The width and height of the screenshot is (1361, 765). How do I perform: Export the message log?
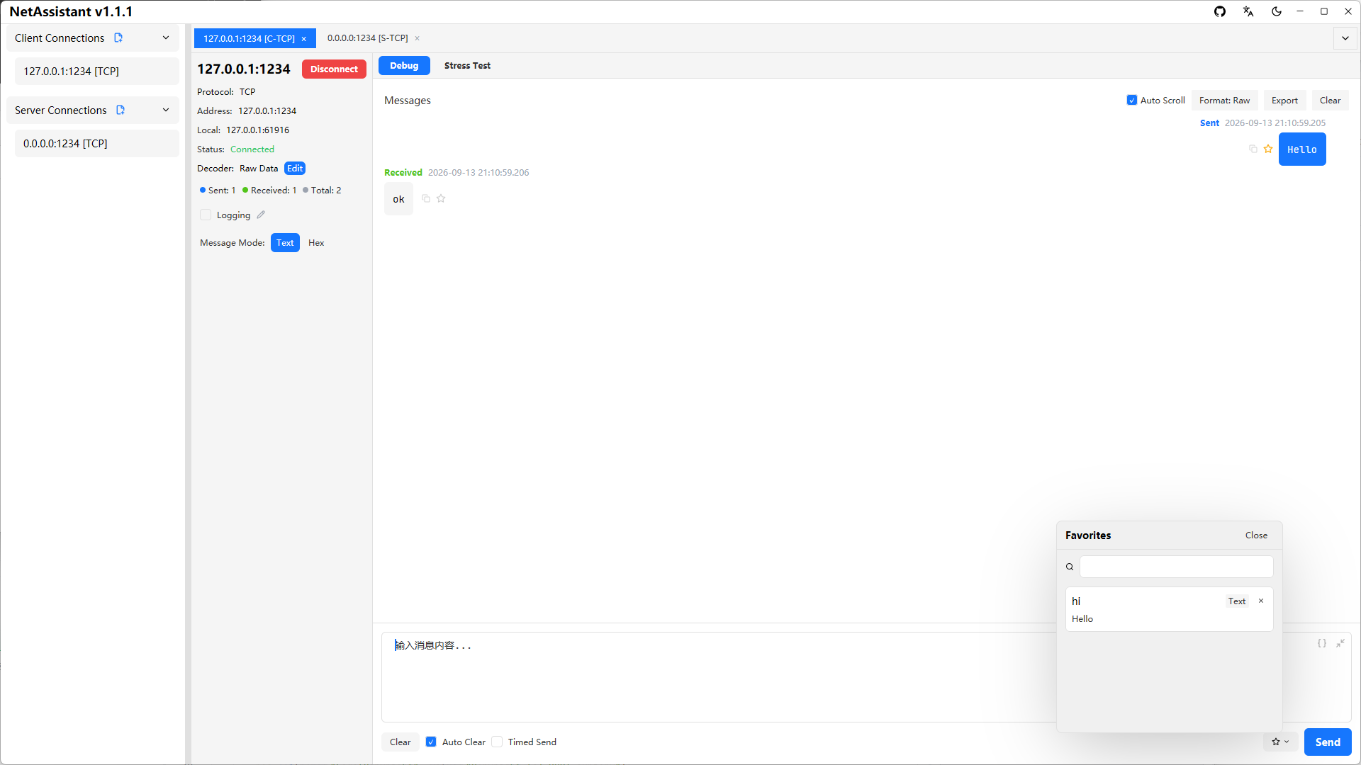tap(1284, 100)
